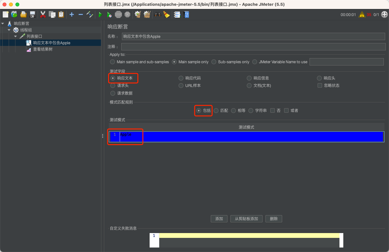Viewport: 389px width, 252px height.
Task: Click the Reset search broom icon
Action: 166,14
